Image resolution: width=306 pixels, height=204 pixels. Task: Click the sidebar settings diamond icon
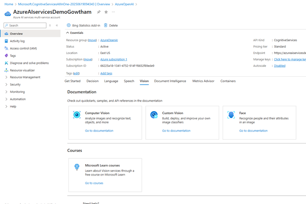tap(50, 26)
